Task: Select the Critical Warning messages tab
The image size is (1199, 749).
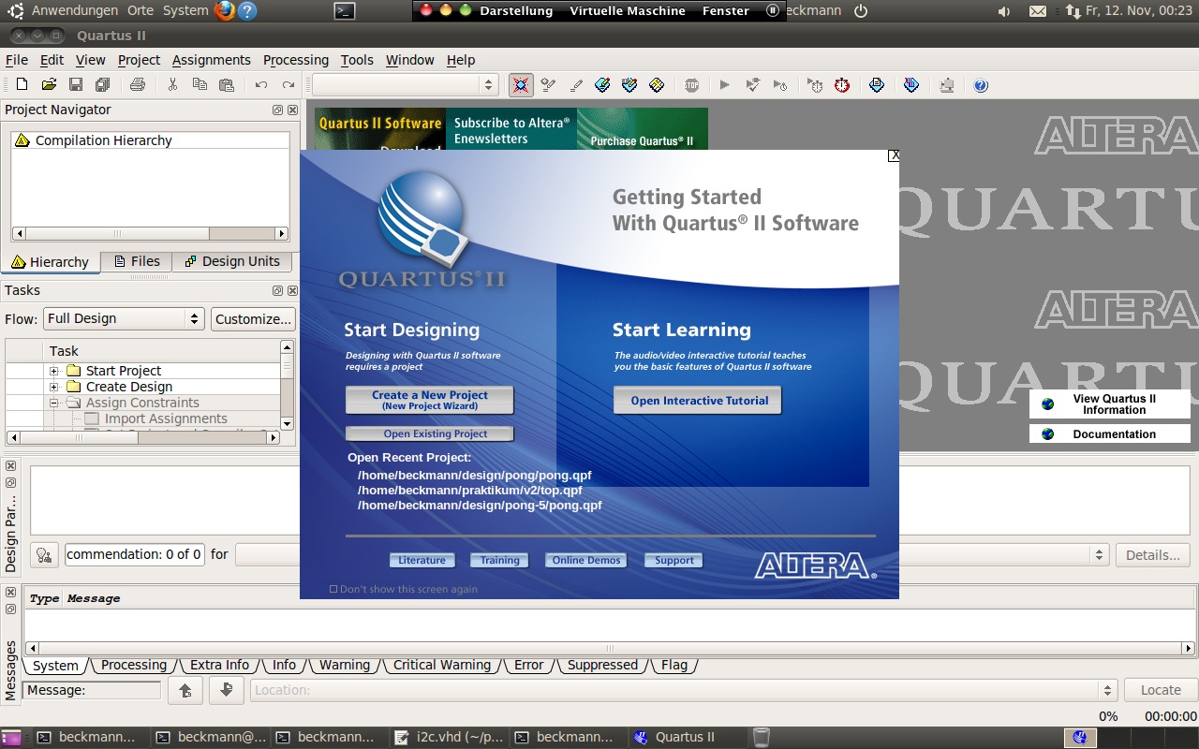Action: click(x=441, y=665)
